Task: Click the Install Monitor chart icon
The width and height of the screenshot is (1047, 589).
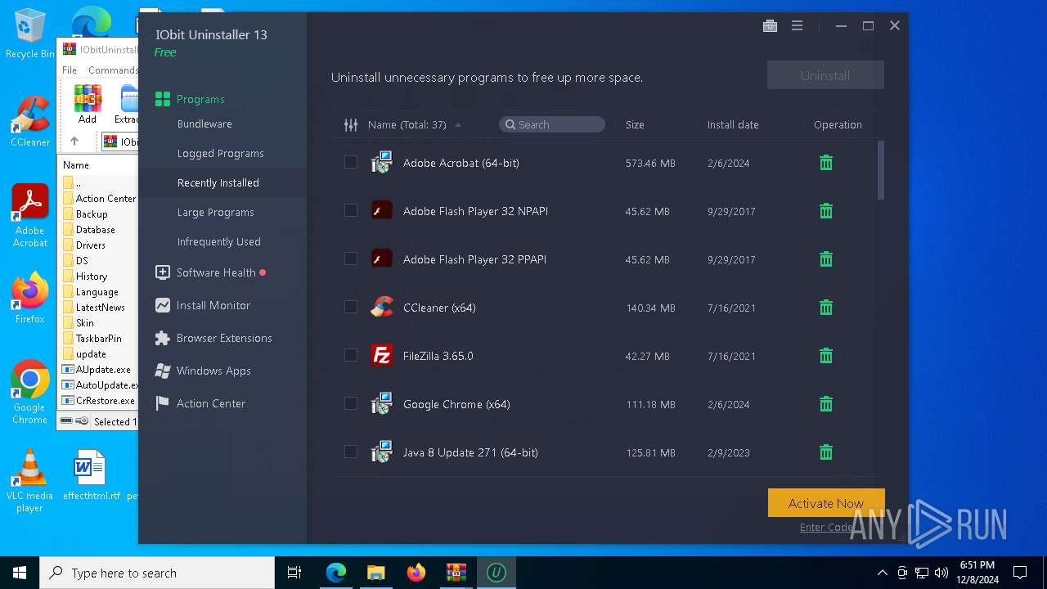Action: pyautogui.click(x=162, y=305)
